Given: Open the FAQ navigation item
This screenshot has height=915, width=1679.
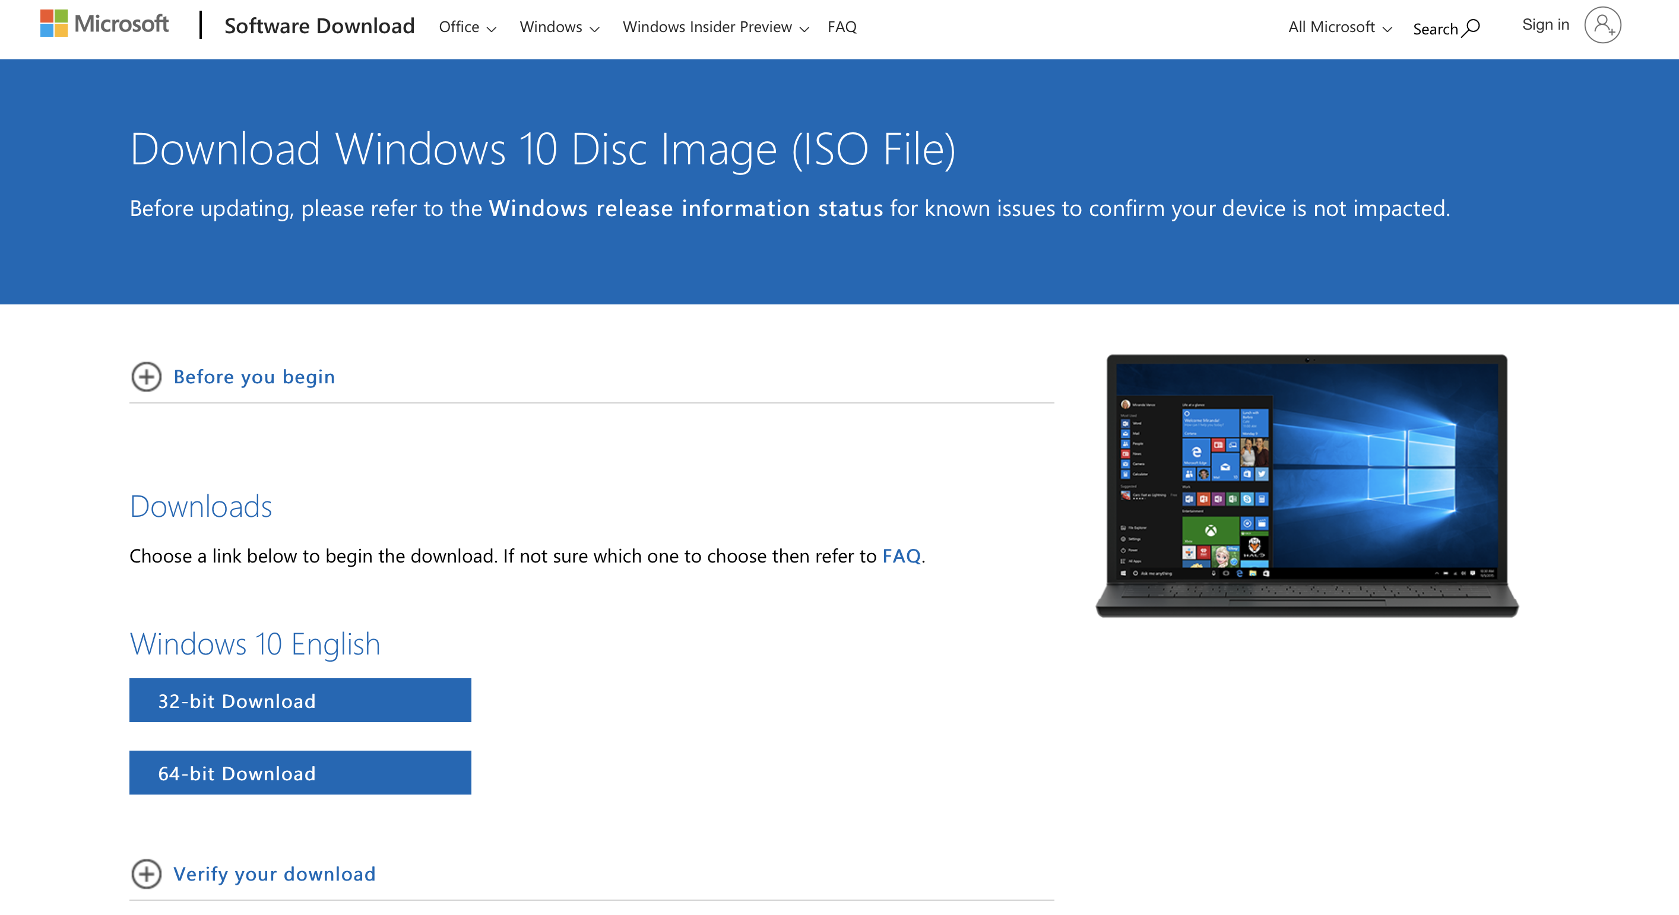Looking at the screenshot, I should coord(842,27).
